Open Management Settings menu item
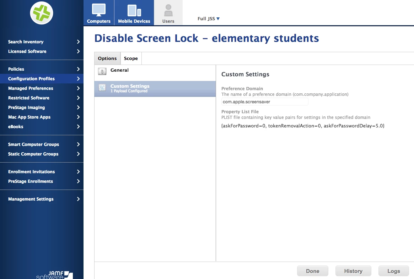The width and height of the screenshot is (414, 279). click(x=31, y=199)
